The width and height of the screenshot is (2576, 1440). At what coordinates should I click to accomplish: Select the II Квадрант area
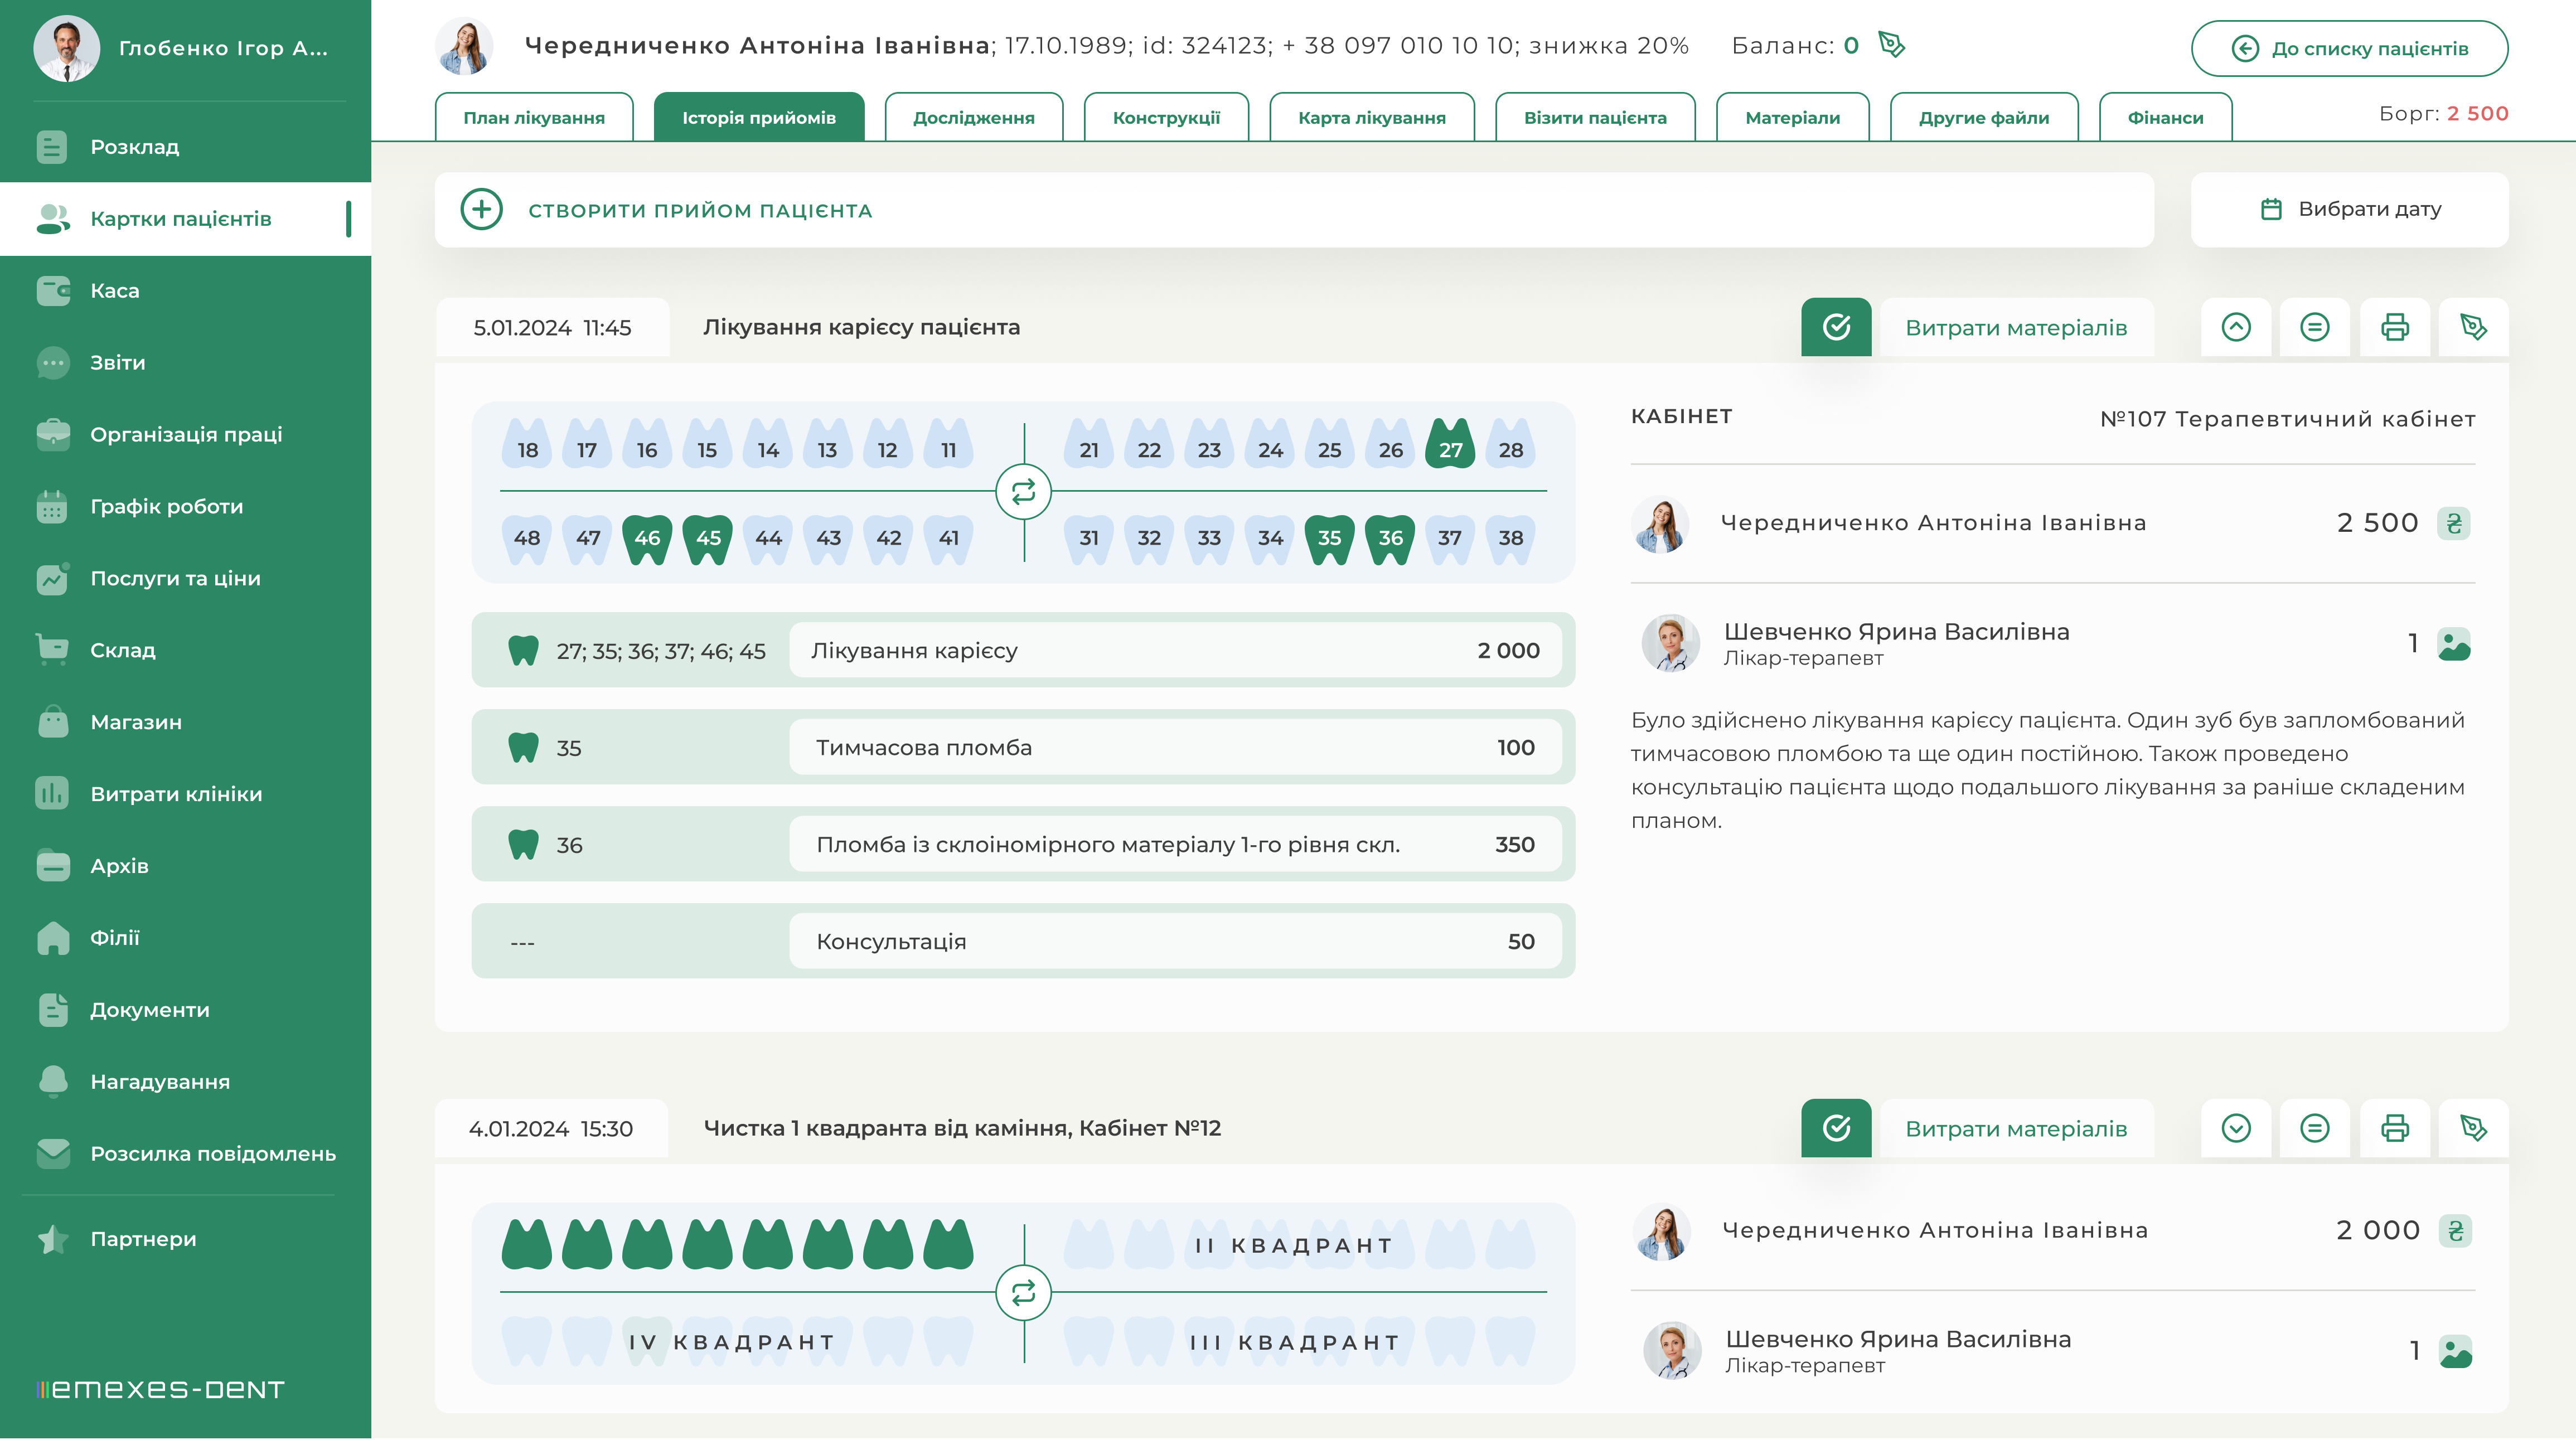1294,1245
